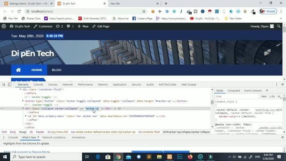Image resolution: width=286 pixels, height=161 pixels.
Task: Open the Howdy, Dipen account menu
Action: pyautogui.click(x=262, y=26)
